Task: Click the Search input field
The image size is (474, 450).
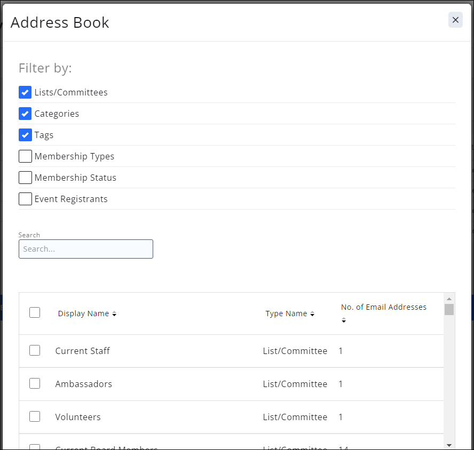Action: (85, 249)
